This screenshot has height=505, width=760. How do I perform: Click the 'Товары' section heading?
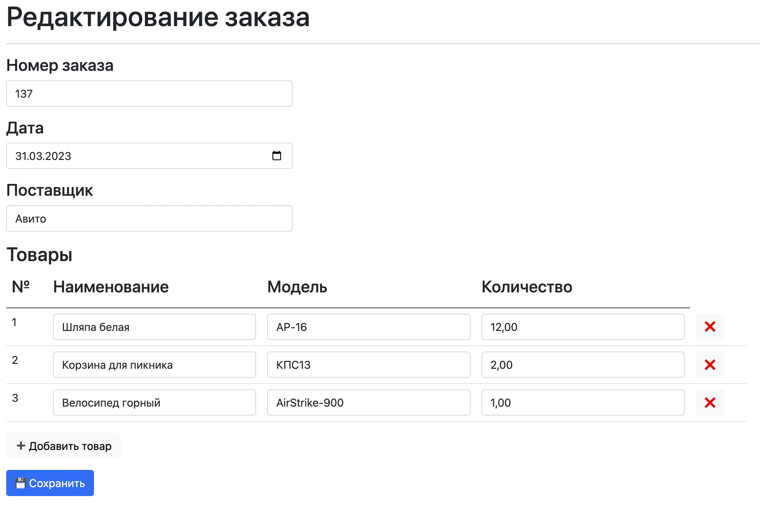(x=40, y=255)
